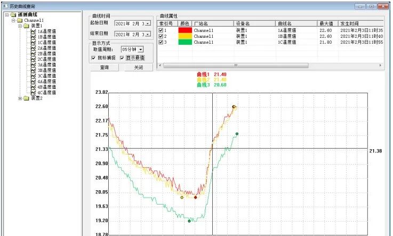Click the 1C温度值 curve icon in tree
The image size is (393, 236).
(33, 42)
